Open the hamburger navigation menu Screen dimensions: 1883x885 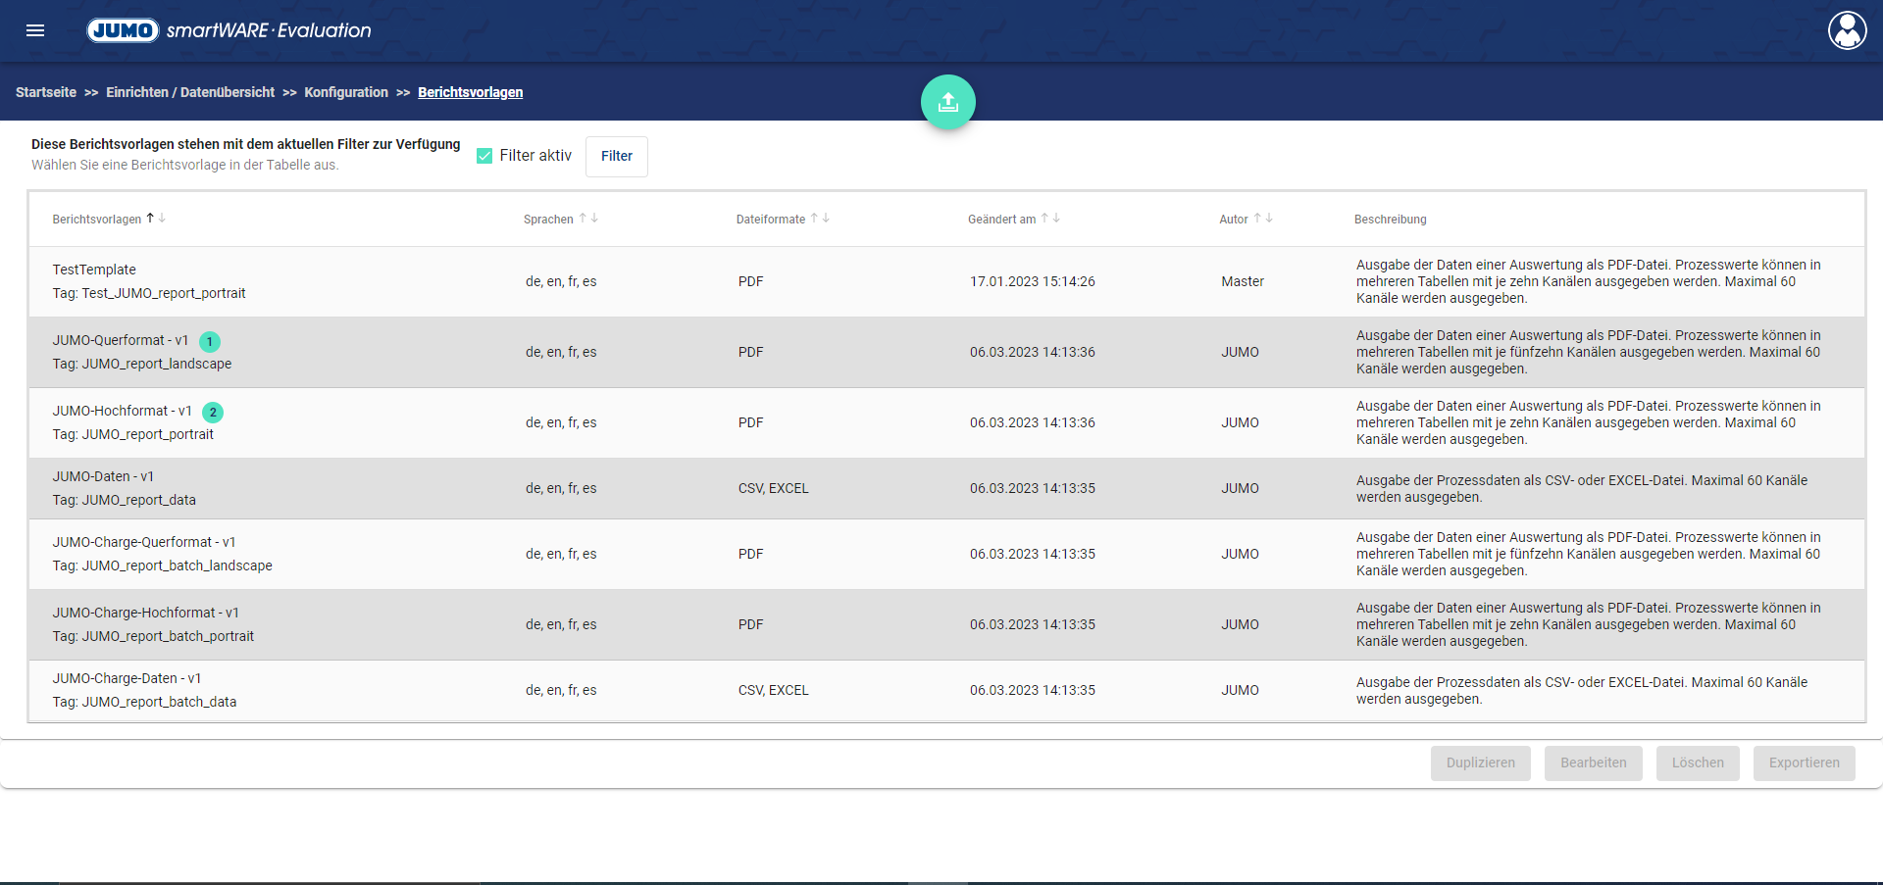pos(35,30)
